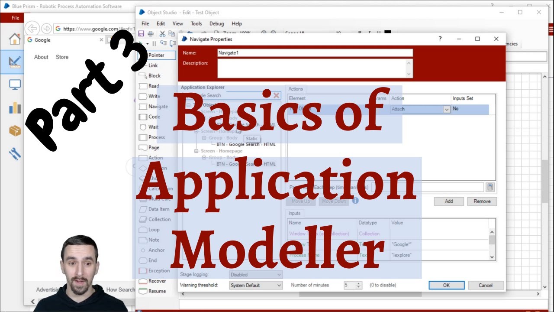Open the Edit menu in Object Studio
This screenshot has height=312, width=554.
coord(161,23)
